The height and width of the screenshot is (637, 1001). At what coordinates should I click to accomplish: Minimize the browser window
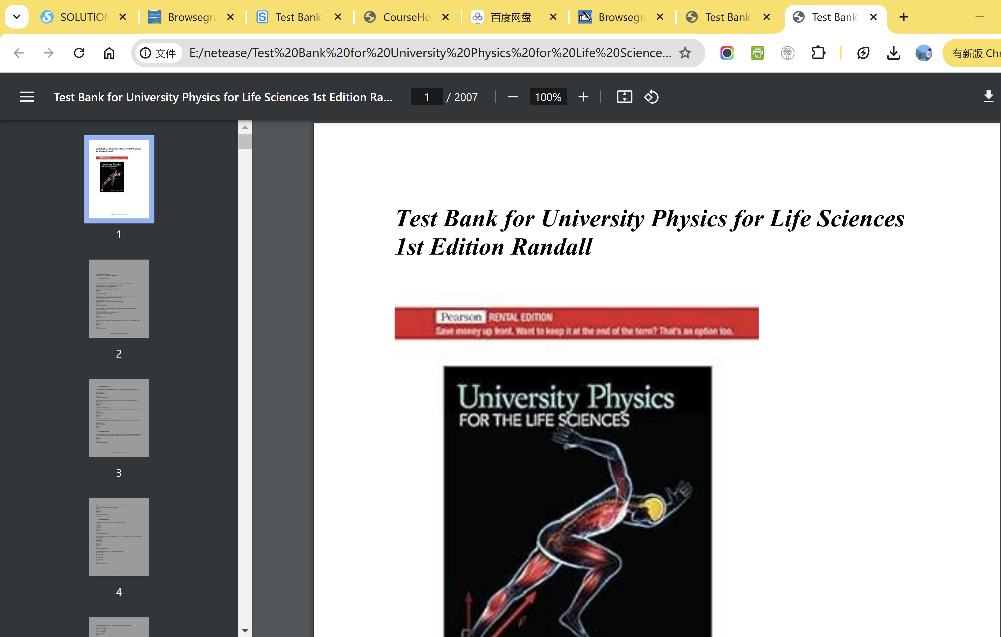[980, 17]
